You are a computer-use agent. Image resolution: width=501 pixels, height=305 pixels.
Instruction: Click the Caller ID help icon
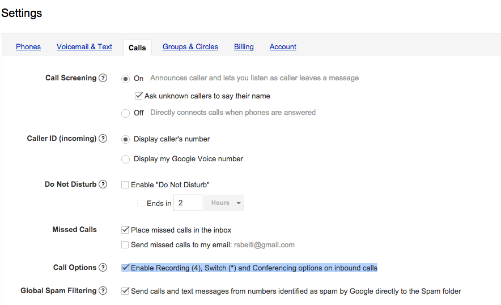click(103, 139)
